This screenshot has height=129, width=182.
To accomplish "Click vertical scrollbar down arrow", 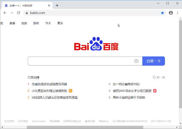I will (x=181, y=124).
